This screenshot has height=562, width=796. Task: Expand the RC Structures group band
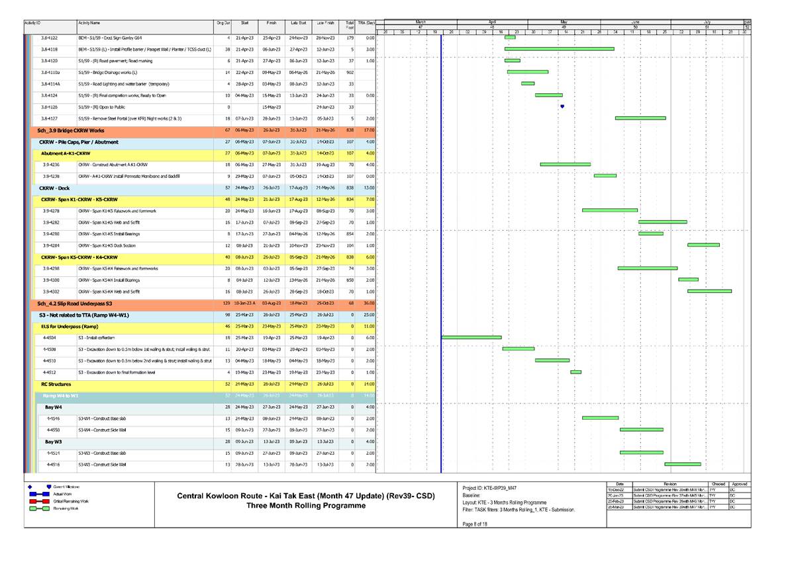tap(56, 383)
